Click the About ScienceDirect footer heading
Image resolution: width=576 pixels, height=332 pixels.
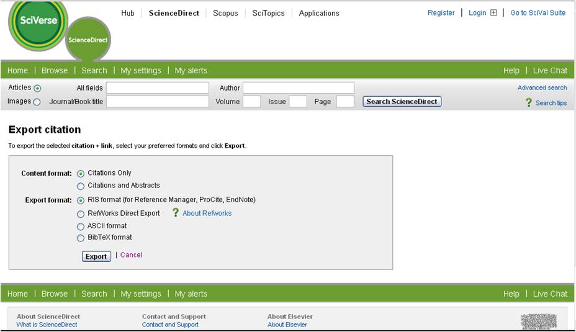tap(48, 316)
